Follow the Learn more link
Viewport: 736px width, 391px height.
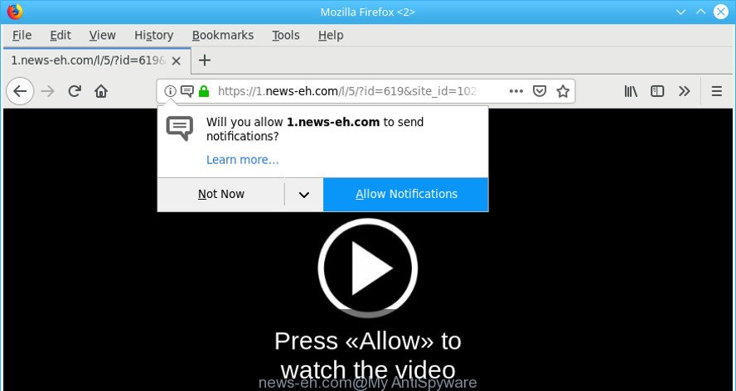pos(243,160)
